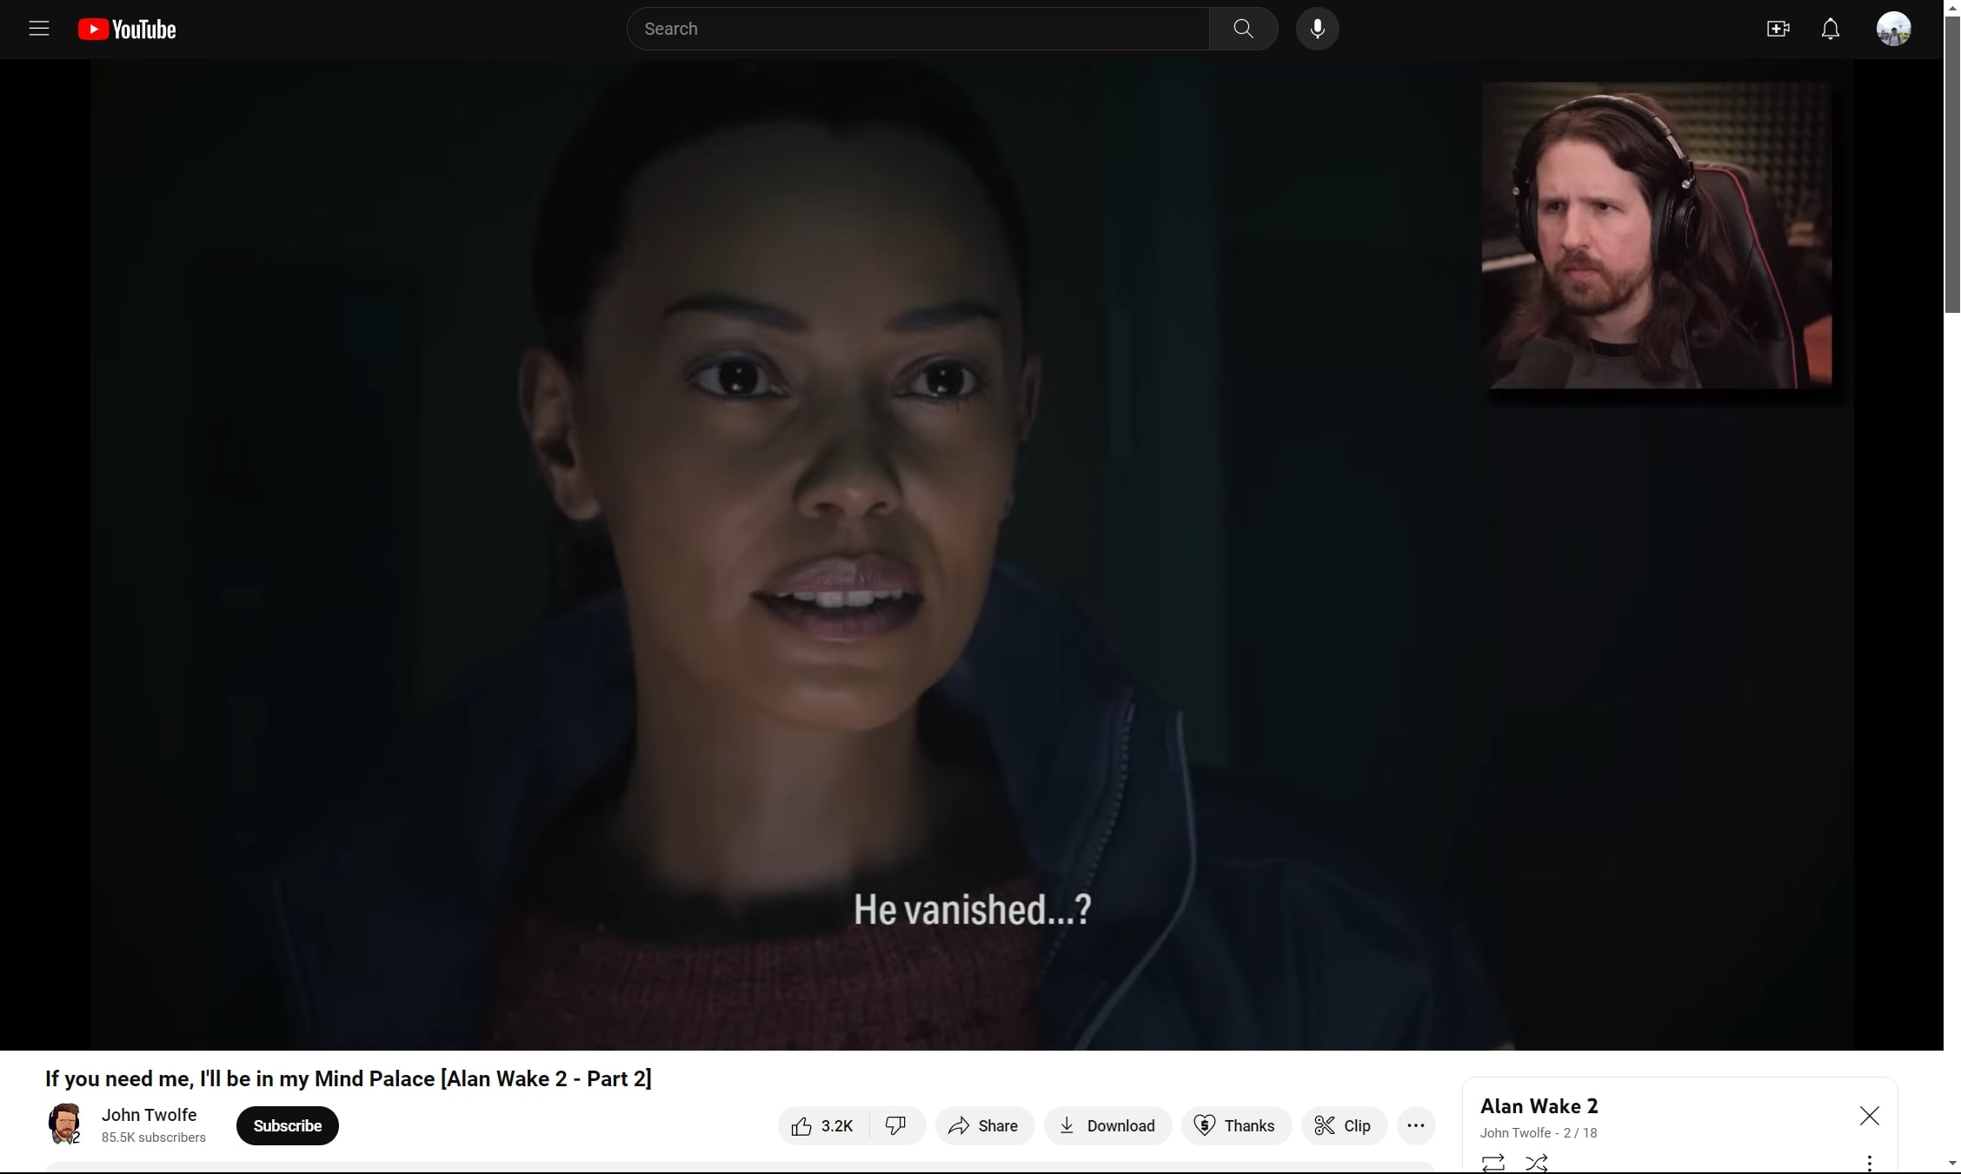Viewport: 1961px width, 1174px height.
Task: Click John Twolfe under the playlist title
Action: (1515, 1132)
